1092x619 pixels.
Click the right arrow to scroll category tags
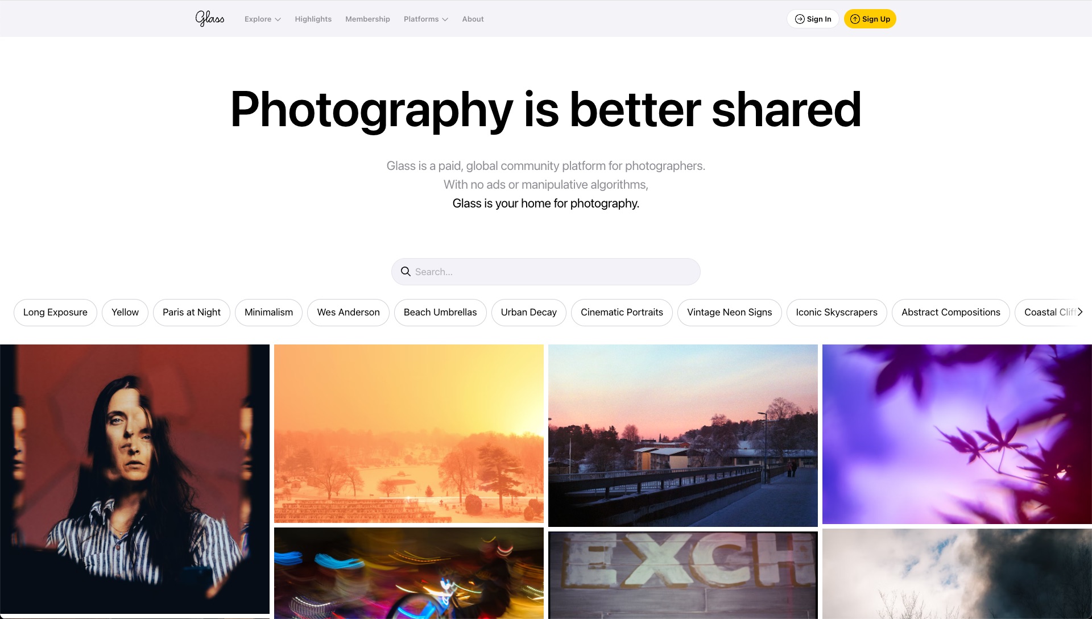coord(1079,311)
